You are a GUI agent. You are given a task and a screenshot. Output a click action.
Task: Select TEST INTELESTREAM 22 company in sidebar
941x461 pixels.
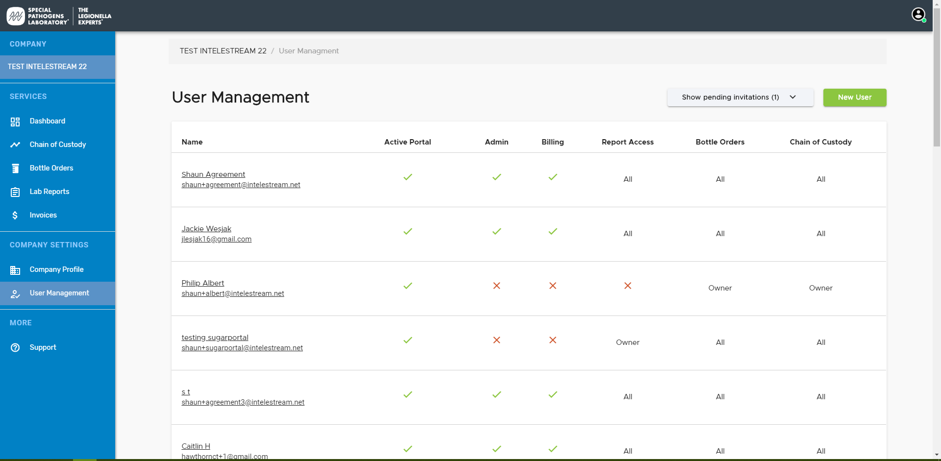point(57,67)
